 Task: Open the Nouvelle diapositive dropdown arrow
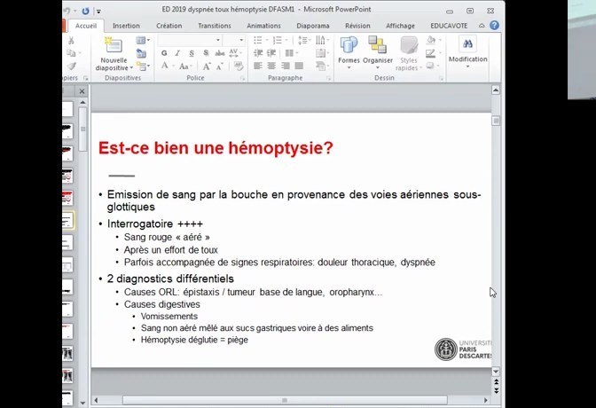tap(131, 68)
